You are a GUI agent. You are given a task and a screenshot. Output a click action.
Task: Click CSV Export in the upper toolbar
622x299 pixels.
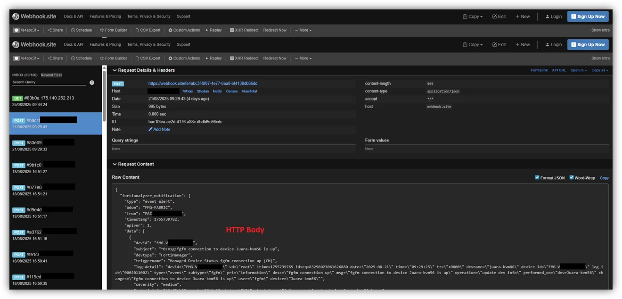[148, 30]
